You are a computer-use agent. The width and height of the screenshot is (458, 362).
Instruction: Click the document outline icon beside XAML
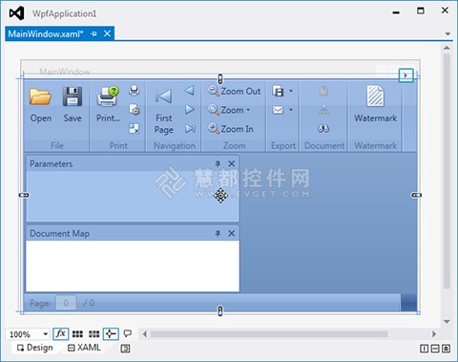click(x=125, y=349)
